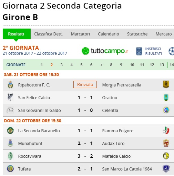Viewport: 174px width, 176px height.
Task: Click the Inserisci Risultati pitch icon
Action: [x=139, y=51]
